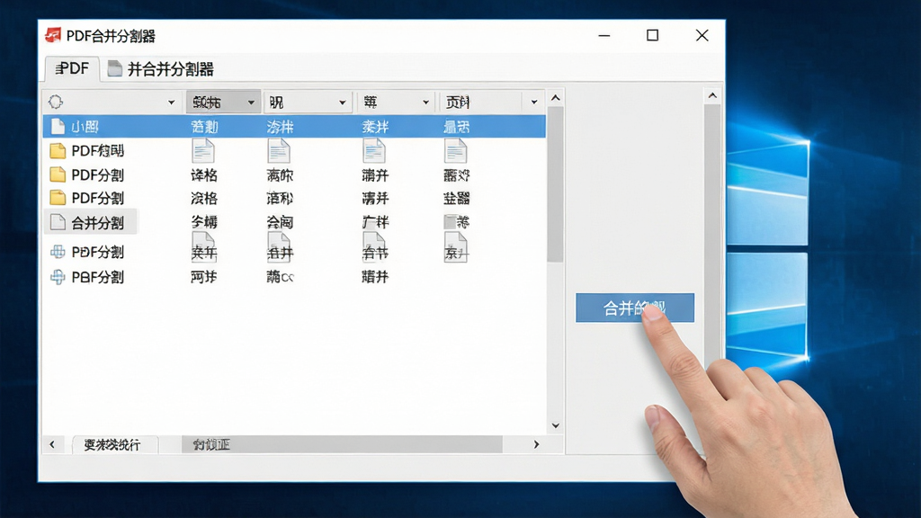Screen dimensions: 921x518
Task: Open the blue-lined document icon under the 页 column
Action: pos(455,151)
